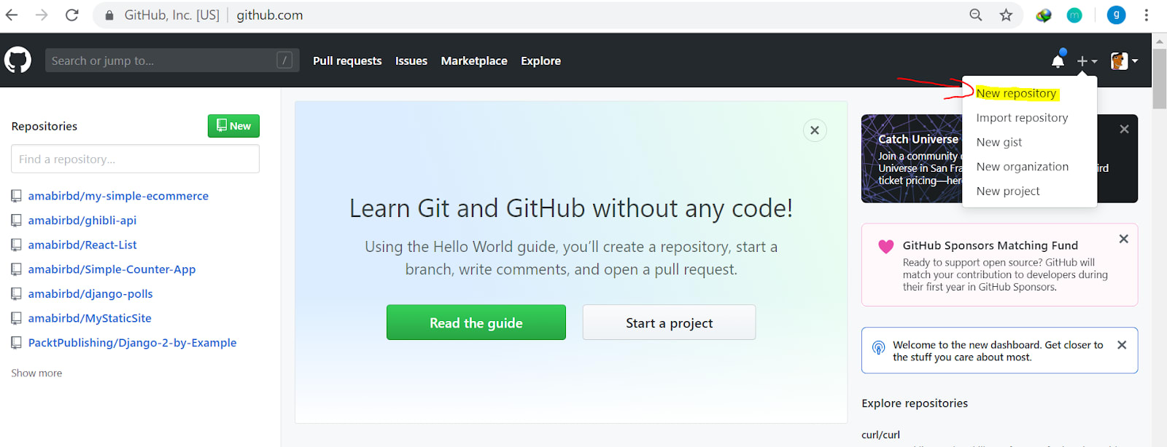Dismiss the Learn Git and GitHub banner
This screenshot has height=447, width=1167.
815,130
